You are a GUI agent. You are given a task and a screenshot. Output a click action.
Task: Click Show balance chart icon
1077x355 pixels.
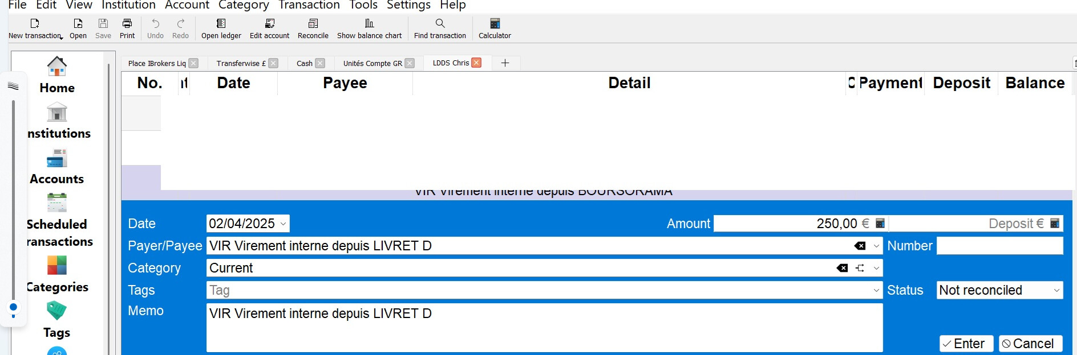click(x=369, y=23)
